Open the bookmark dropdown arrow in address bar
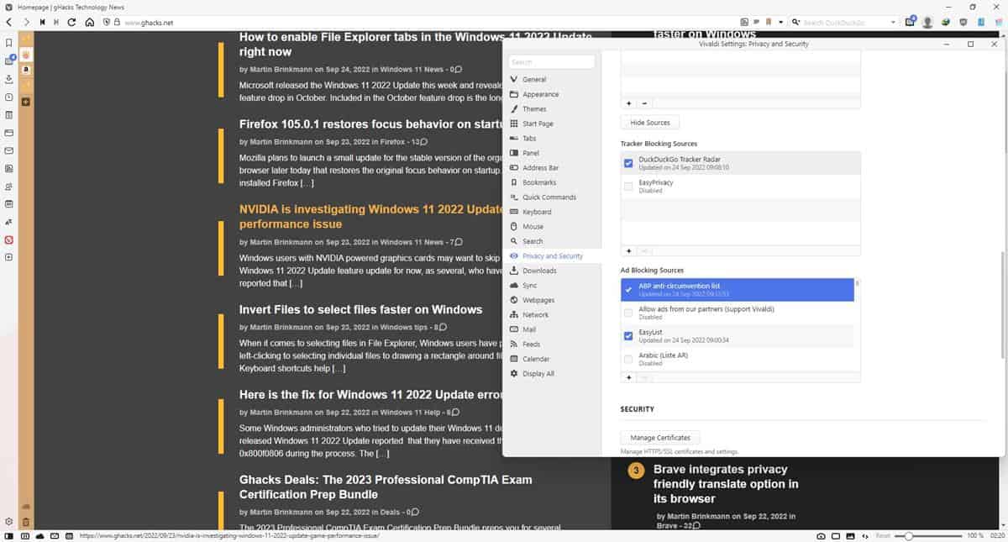 click(781, 22)
